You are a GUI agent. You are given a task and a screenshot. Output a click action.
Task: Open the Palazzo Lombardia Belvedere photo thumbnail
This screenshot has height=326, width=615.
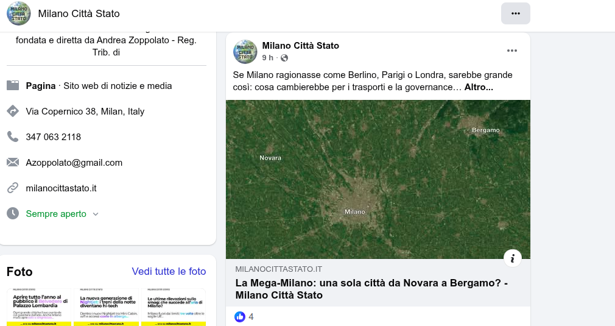coord(40,307)
